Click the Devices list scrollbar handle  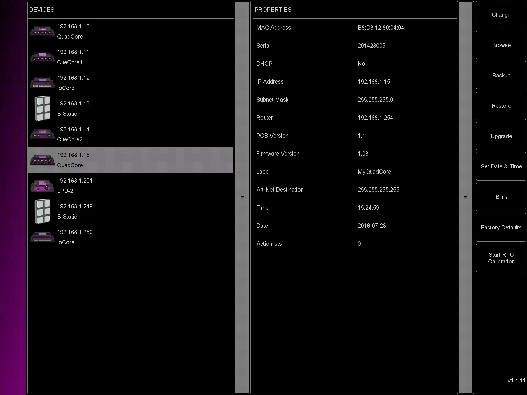242,197
